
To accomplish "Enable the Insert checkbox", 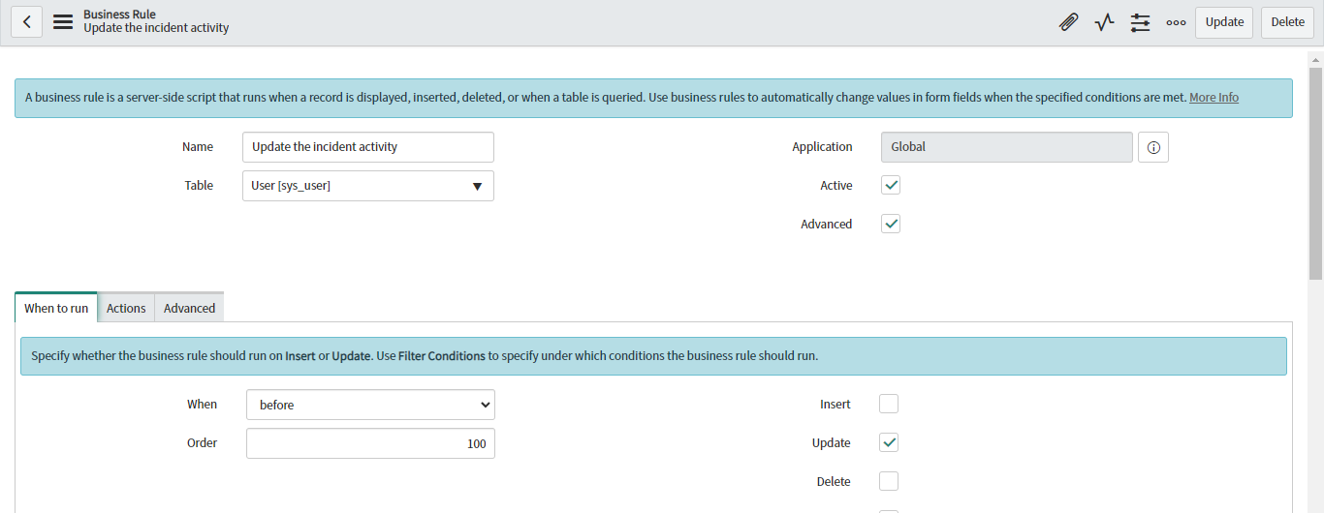I will [x=889, y=404].
